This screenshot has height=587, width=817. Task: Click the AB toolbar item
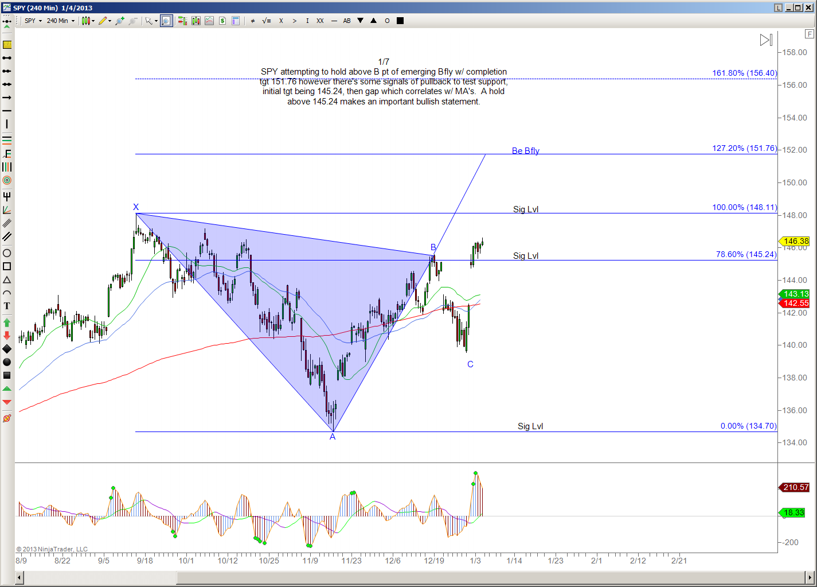[x=347, y=21]
